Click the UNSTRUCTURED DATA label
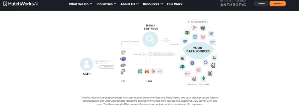This screenshot has height=108, width=299. coord(198,84)
